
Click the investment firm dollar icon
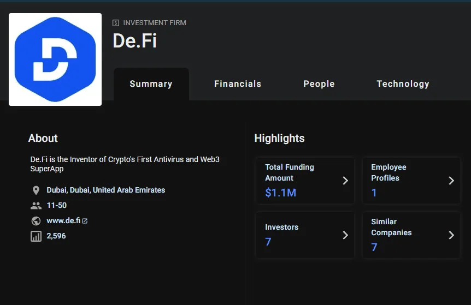click(116, 23)
